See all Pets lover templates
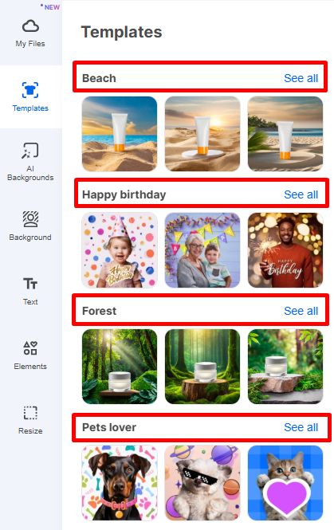Viewport: 334px width, 530px height. coord(301,427)
